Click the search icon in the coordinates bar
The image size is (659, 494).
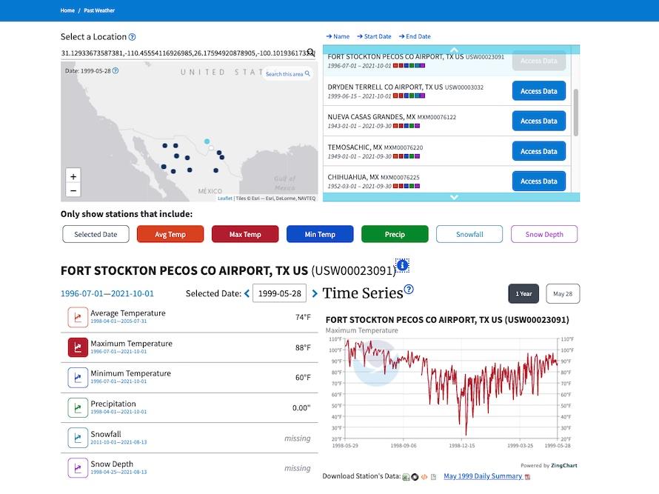pos(310,53)
